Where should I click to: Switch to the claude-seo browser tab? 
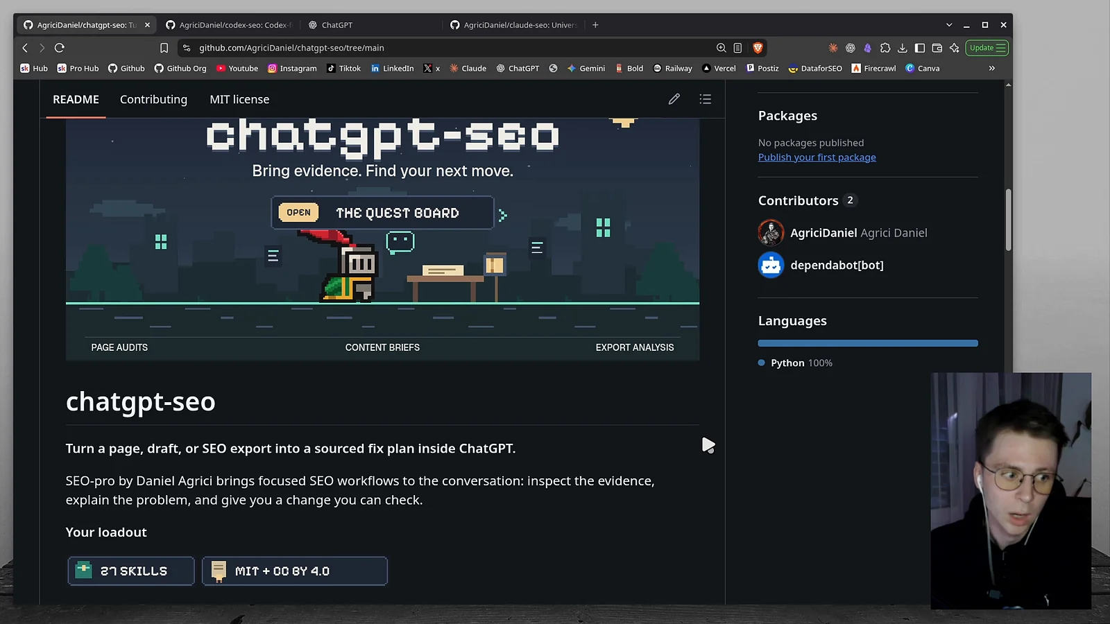[513, 25]
